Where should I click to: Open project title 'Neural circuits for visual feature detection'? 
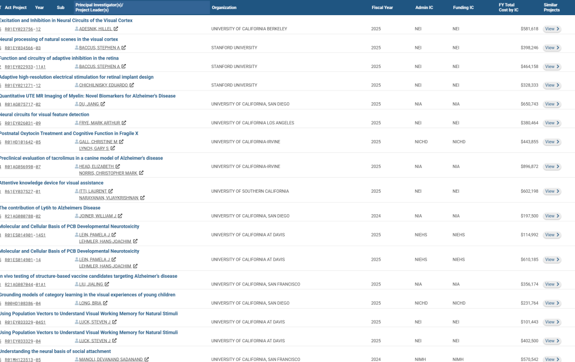[44, 115]
